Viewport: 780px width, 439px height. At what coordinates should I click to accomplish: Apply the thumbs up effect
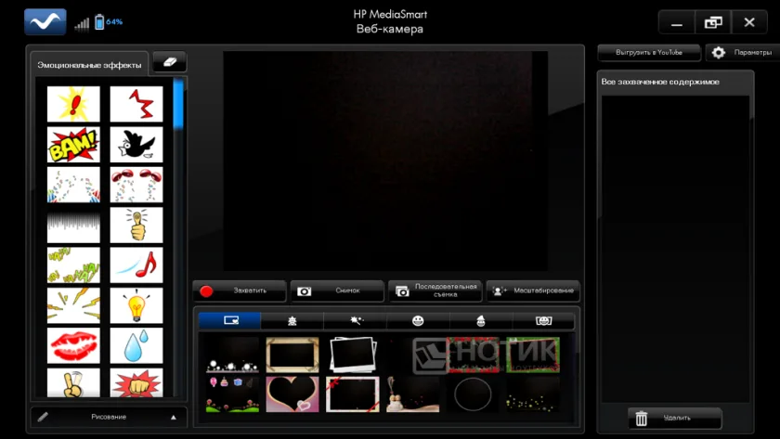[136, 226]
